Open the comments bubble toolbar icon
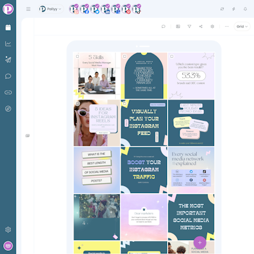This screenshot has width=254, height=254. click(163, 27)
